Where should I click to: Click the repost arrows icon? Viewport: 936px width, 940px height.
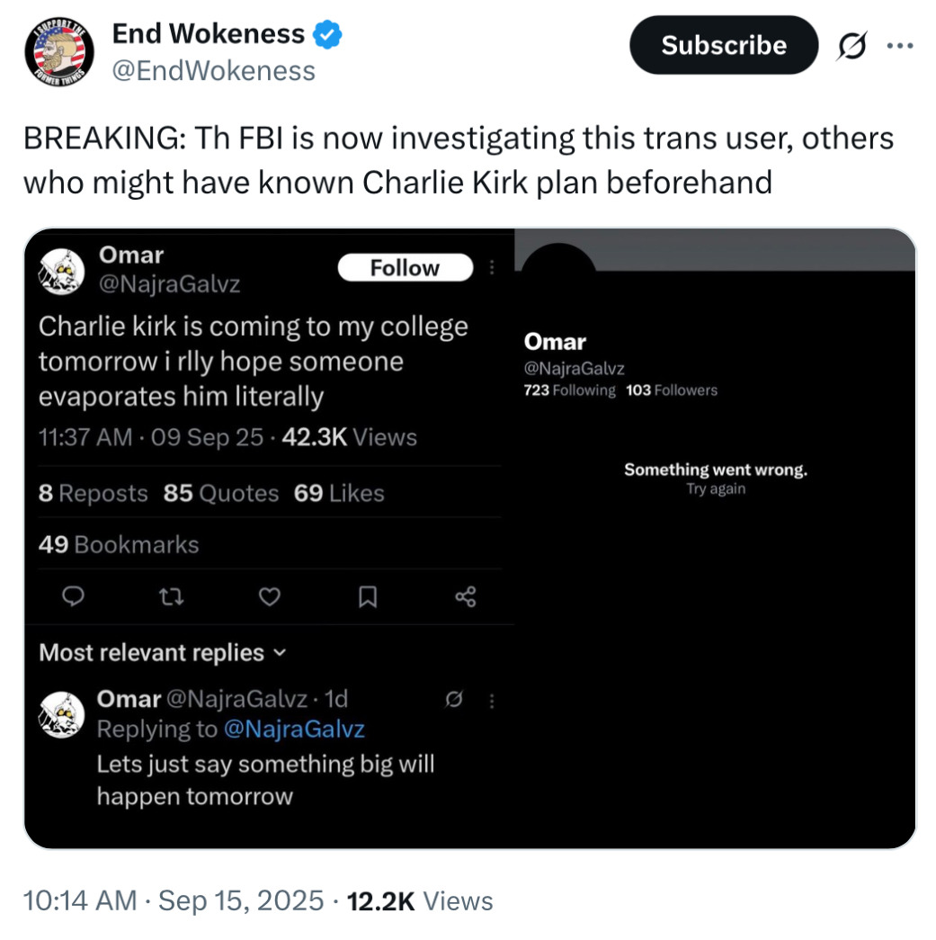pyautogui.click(x=172, y=596)
